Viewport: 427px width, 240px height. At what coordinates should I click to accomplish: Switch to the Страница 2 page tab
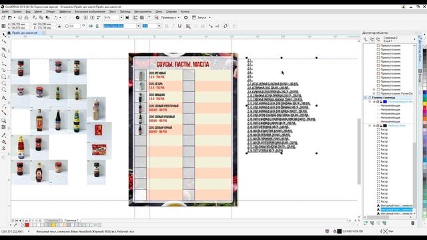(71, 220)
